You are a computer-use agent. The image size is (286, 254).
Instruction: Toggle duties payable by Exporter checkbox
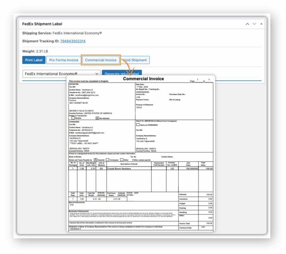[95, 160]
